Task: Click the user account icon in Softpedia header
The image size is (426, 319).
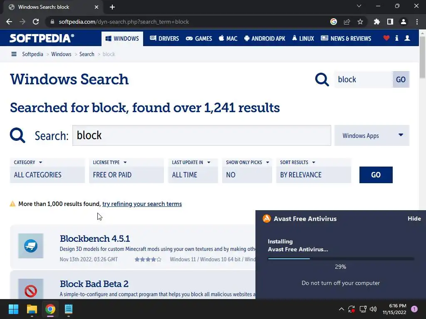Action: coord(407,38)
